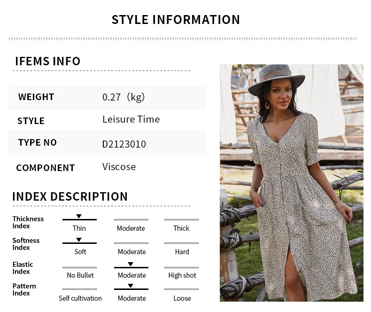The width and height of the screenshot is (371, 312).
Task: Select No Bullet on the Elastic Index scale
Action: [80, 275]
